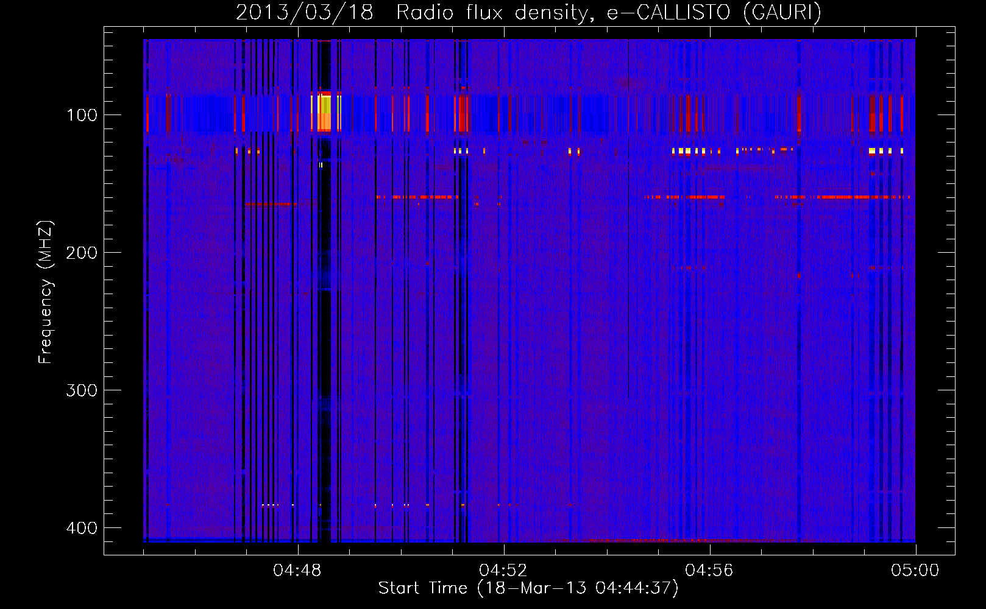Click the plot title '2013/03/18 Radio flux density'
The height and width of the screenshot is (609, 986).
528,12
